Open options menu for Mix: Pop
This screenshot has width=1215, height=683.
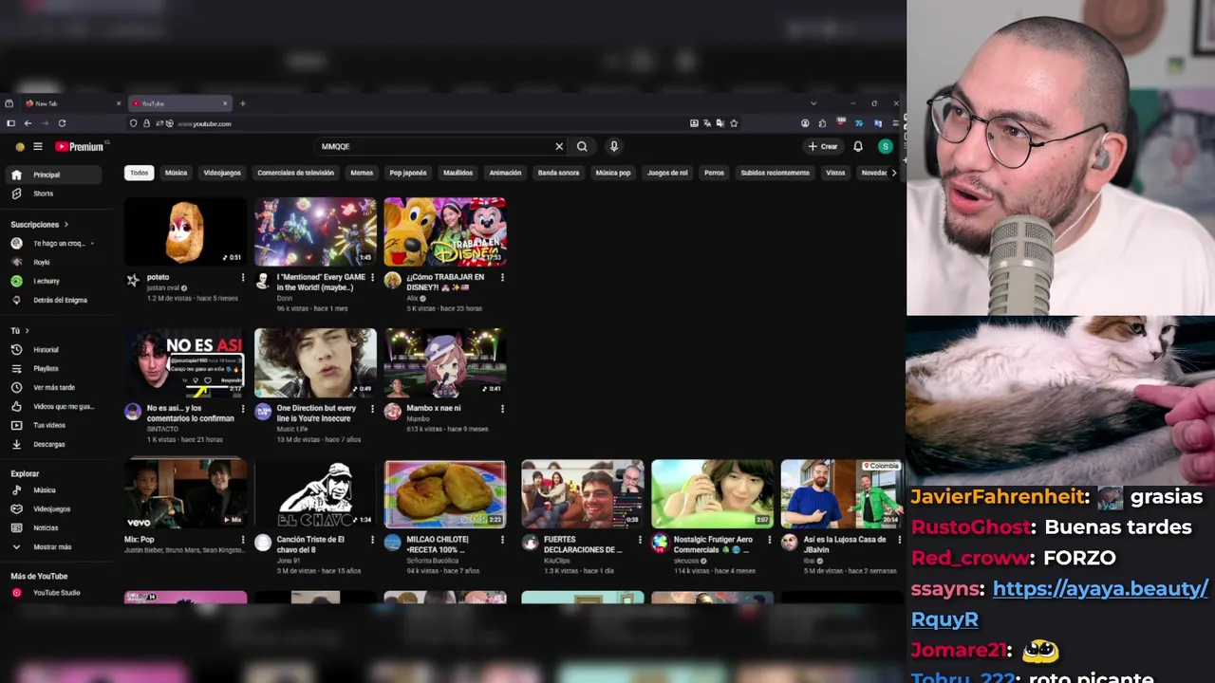(x=243, y=540)
